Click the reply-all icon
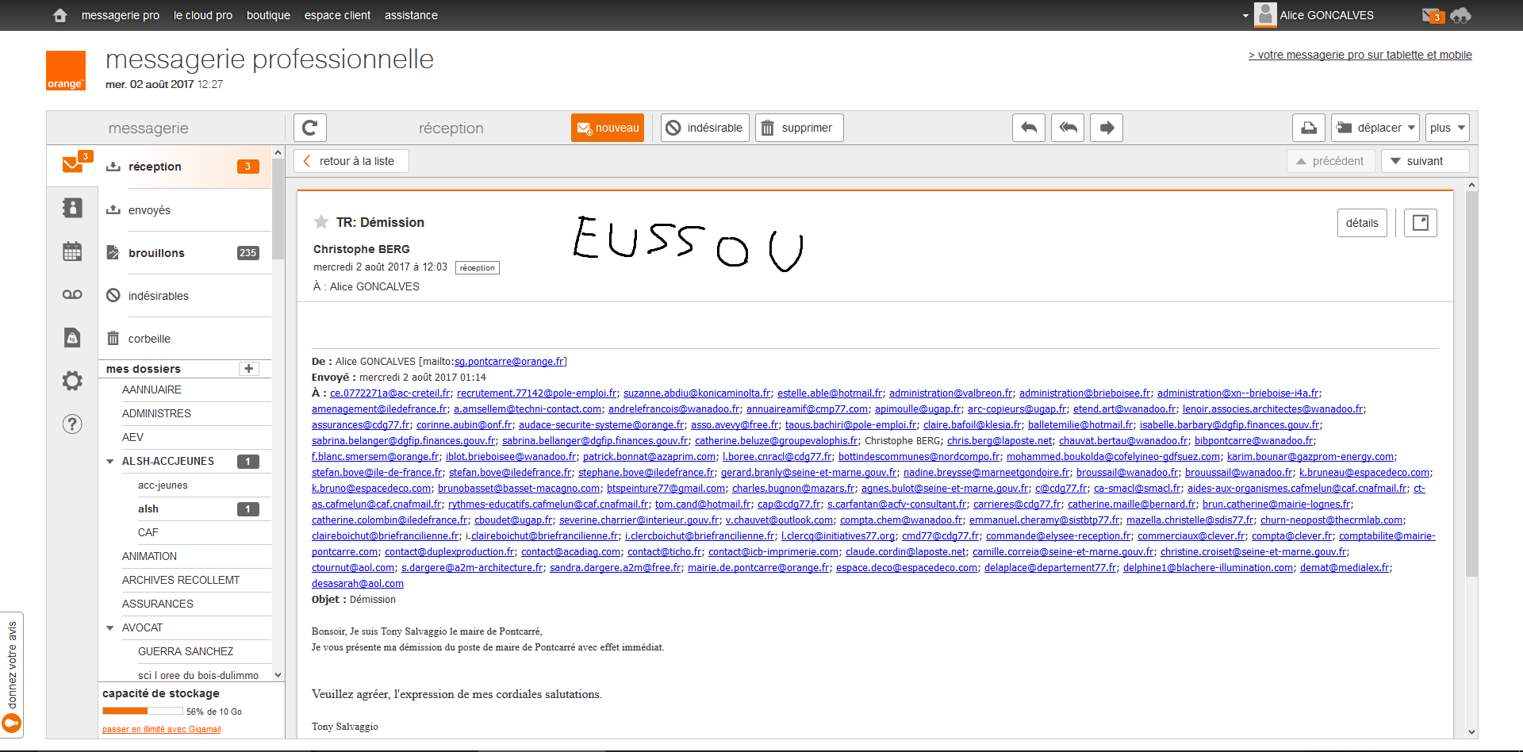This screenshot has height=752, width=1523. tap(1068, 128)
